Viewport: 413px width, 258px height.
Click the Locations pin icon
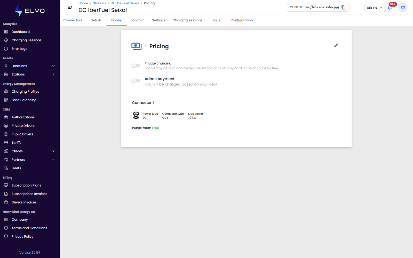[6, 66]
